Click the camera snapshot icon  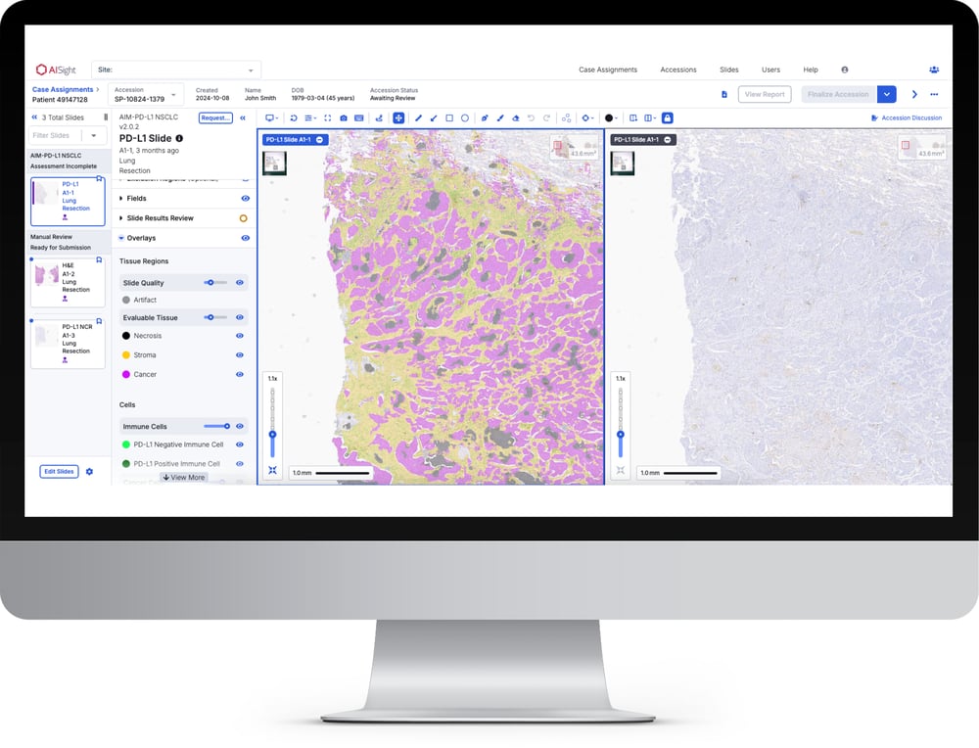(344, 118)
